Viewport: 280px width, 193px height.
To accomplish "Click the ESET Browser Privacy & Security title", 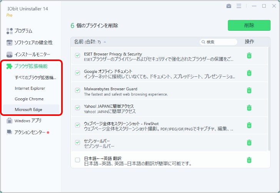I will [x=113, y=54].
